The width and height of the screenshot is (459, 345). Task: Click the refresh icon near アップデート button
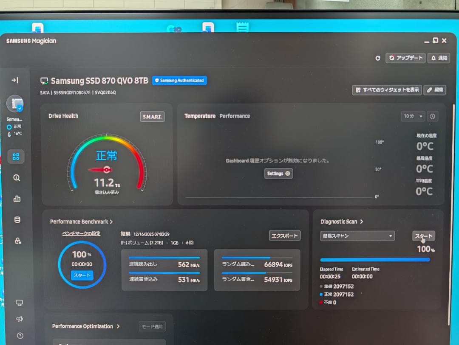coord(377,58)
